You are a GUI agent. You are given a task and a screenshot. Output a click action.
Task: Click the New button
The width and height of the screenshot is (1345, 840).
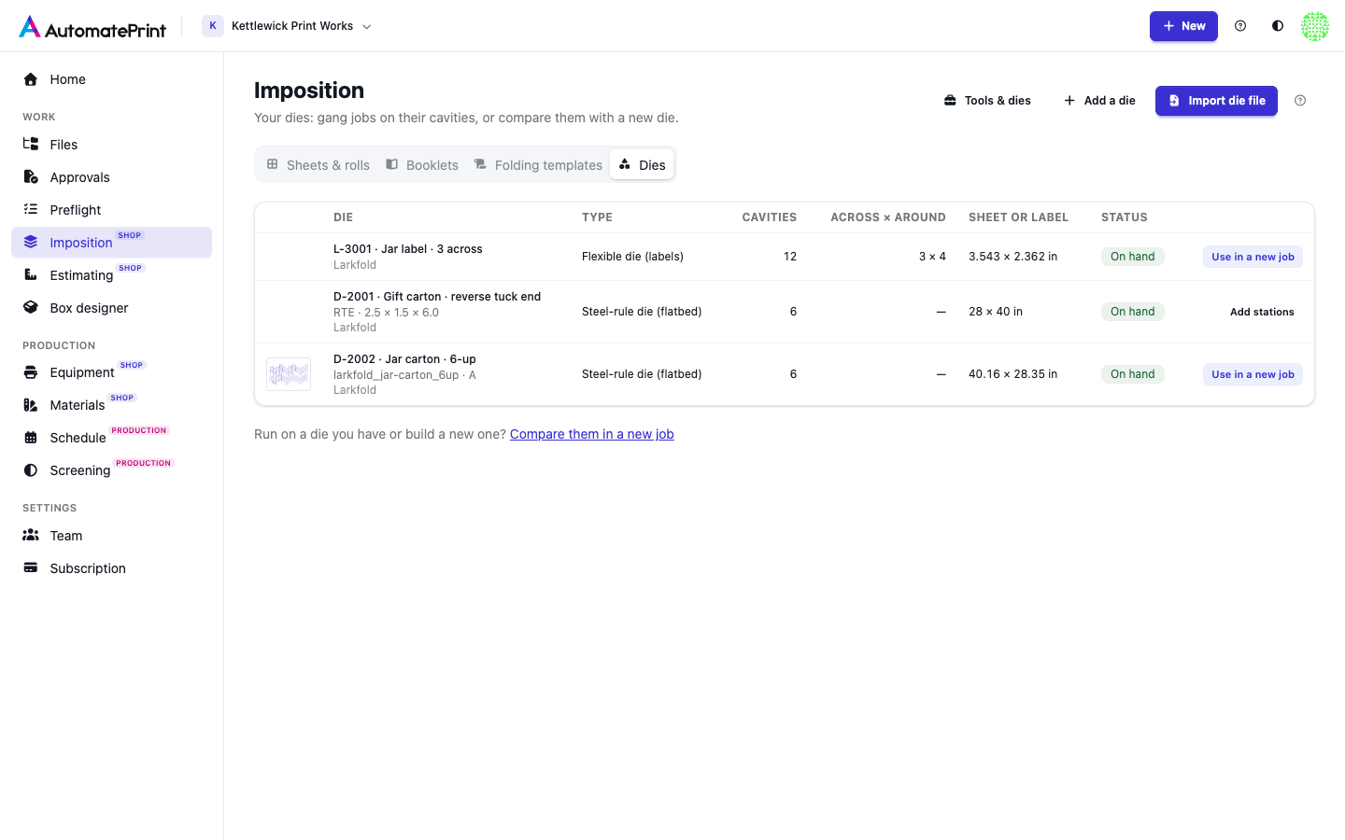coord(1183,26)
